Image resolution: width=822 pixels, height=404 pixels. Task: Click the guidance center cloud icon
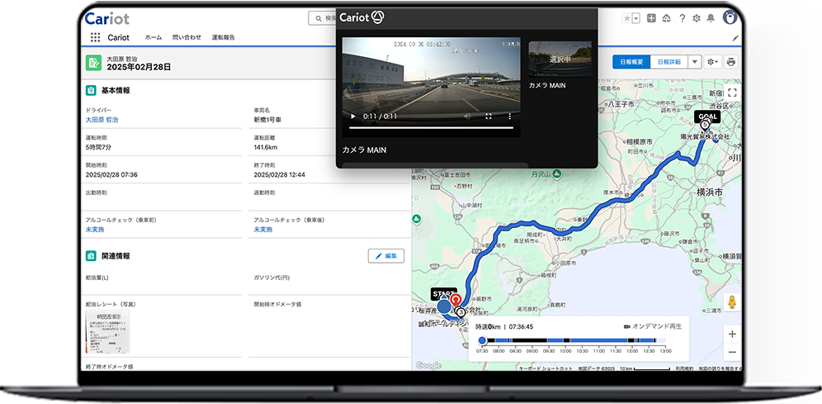point(666,18)
